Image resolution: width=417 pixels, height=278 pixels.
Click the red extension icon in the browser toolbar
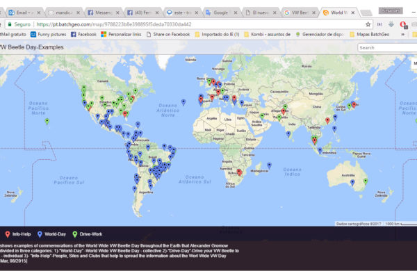coord(402,24)
